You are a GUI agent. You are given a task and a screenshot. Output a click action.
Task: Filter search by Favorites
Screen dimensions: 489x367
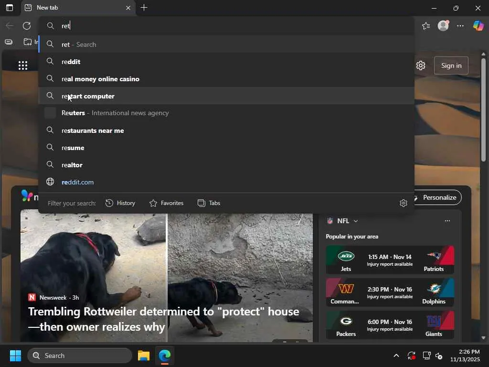point(166,203)
